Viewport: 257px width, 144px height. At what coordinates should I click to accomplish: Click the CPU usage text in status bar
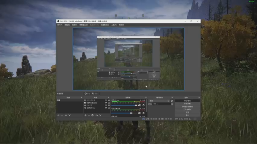point(183,119)
